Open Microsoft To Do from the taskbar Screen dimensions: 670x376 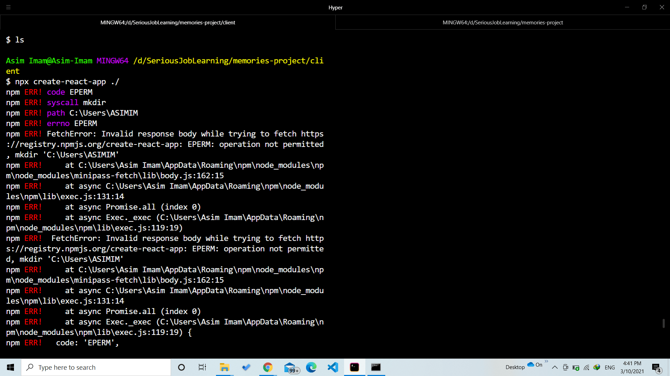click(246, 367)
